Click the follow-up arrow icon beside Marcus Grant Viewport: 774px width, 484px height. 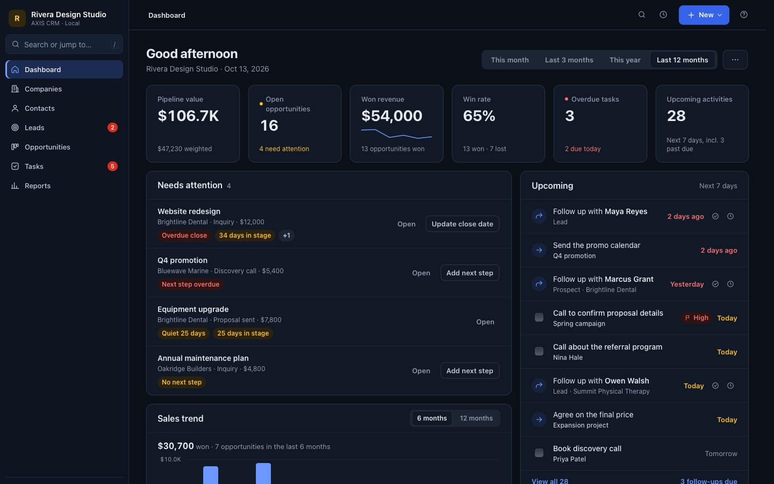pos(539,284)
